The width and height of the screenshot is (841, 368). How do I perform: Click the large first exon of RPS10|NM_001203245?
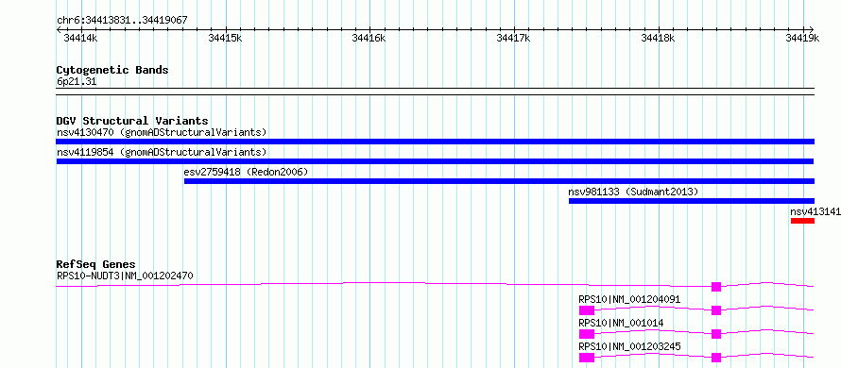587,358
